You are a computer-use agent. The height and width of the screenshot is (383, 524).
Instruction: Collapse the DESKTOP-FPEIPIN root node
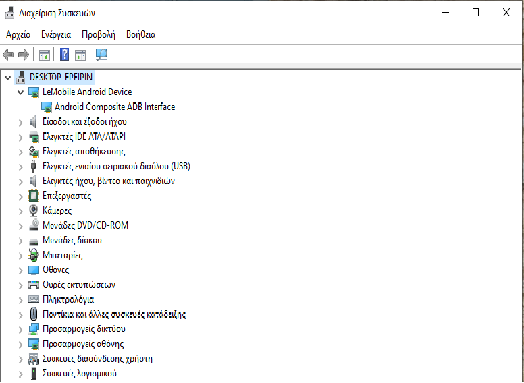[x=7, y=78]
